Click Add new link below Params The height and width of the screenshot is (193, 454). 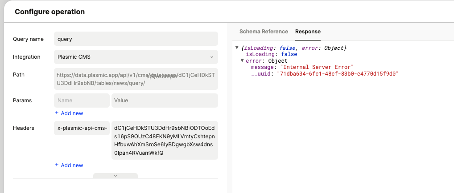[x=72, y=113]
